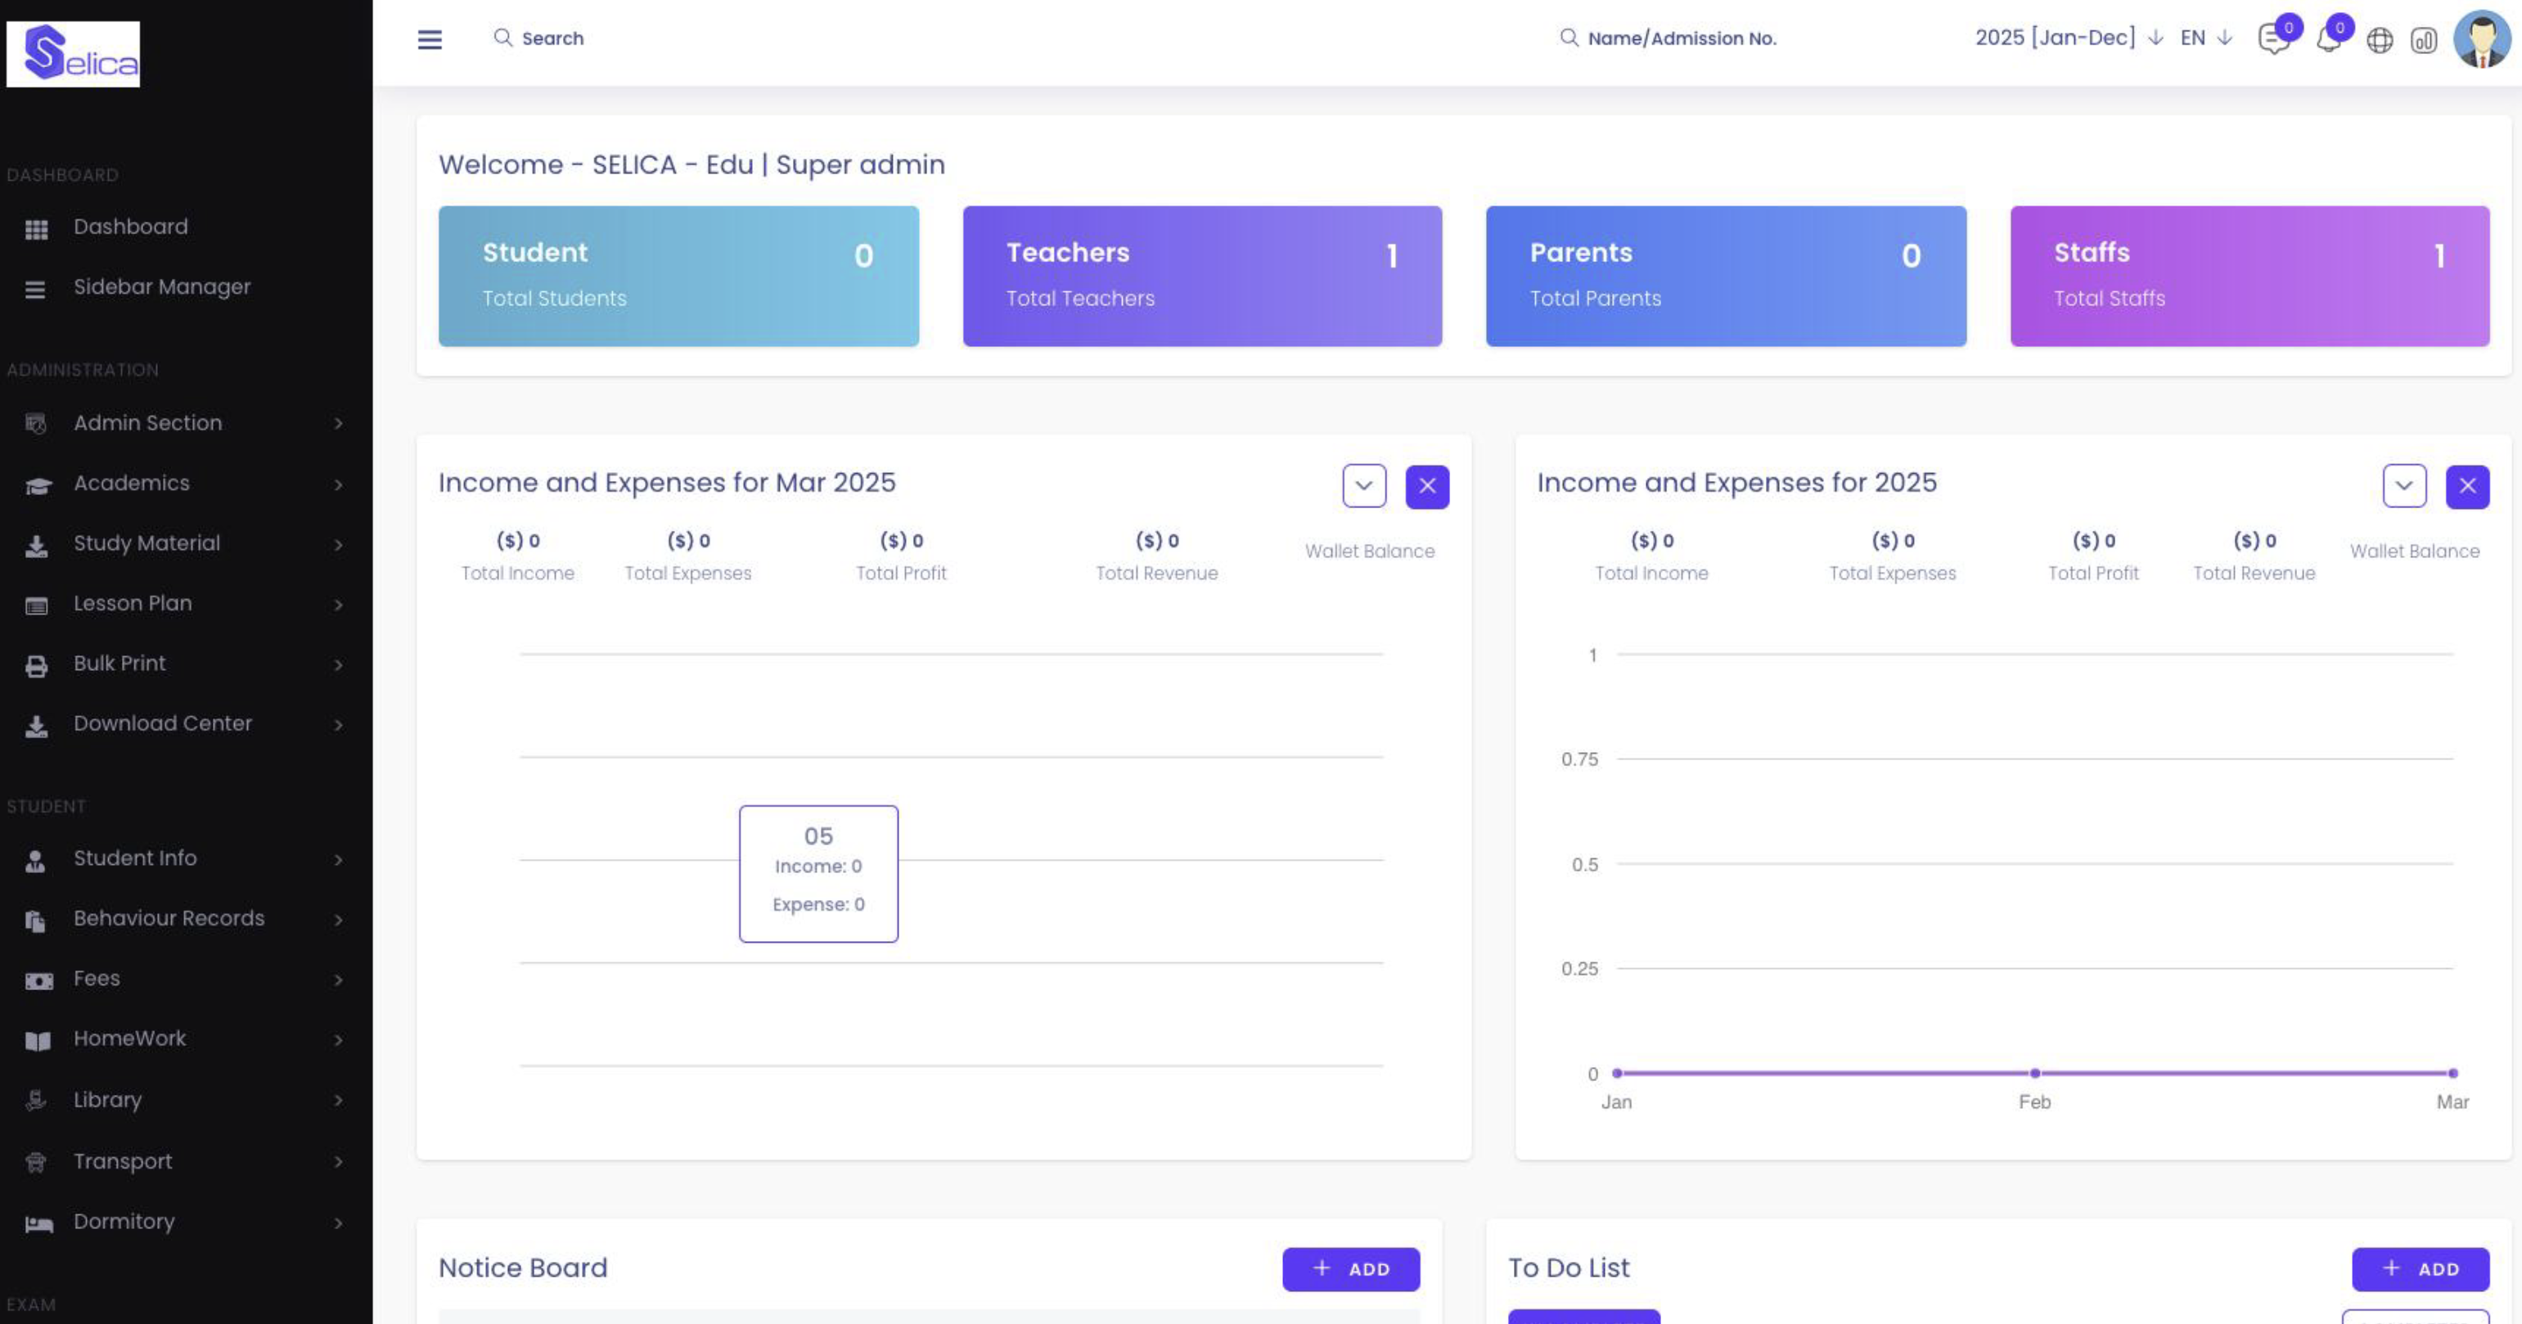This screenshot has height=1324, width=2522.
Task: Click the globe website icon
Action: (x=2379, y=40)
